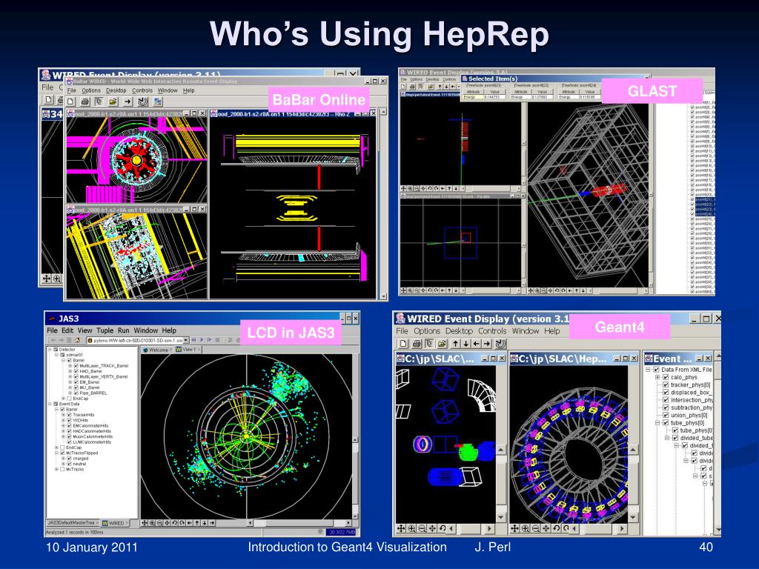Image resolution: width=759 pixels, height=569 pixels.
Task: Toggle the Data From XML File checkbox
Action: click(x=657, y=370)
